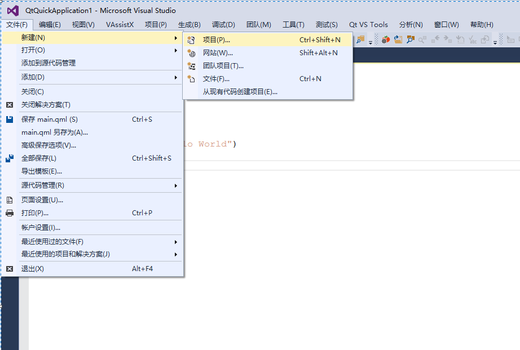Expand the 打开(O) submenu arrow

(x=175, y=50)
